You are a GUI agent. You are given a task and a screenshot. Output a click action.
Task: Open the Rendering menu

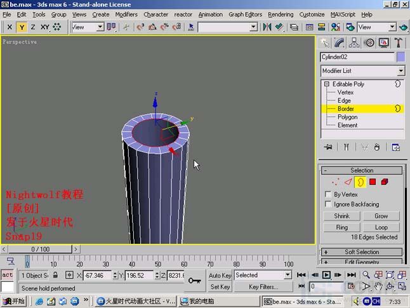[x=281, y=15]
